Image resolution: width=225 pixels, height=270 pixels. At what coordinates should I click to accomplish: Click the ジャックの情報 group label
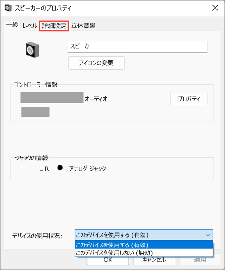click(31, 158)
